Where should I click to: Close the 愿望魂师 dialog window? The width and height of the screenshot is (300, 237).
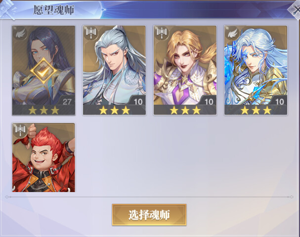tap(295, 9)
